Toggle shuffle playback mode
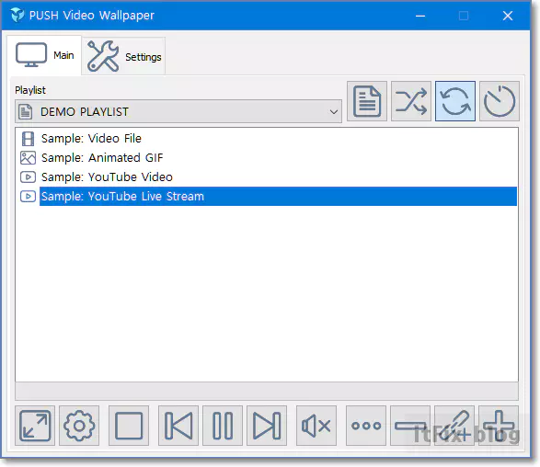 click(x=411, y=101)
